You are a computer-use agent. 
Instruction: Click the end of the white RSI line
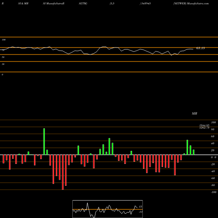click(193, 49)
